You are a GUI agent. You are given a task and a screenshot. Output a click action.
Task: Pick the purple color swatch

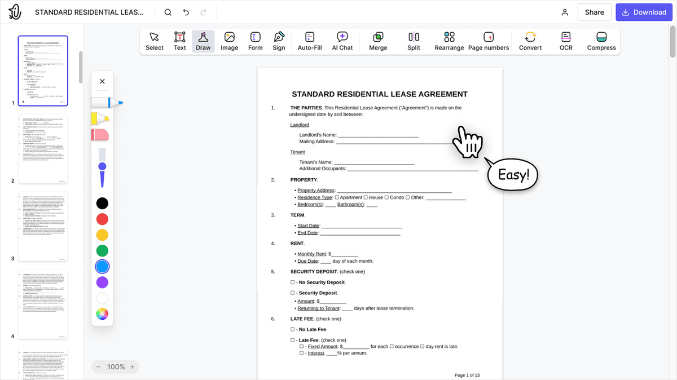tap(102, 282)
